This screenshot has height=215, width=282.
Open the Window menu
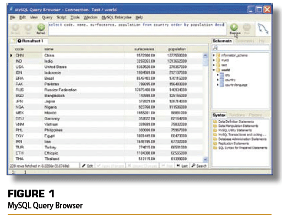pos(90,17)
